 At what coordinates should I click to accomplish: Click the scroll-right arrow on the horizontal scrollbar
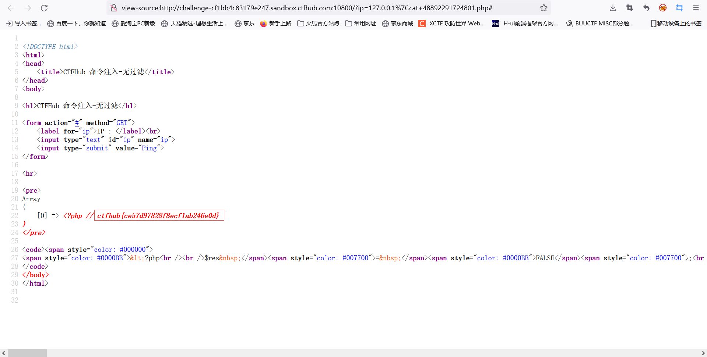click(x=703, y=353)
